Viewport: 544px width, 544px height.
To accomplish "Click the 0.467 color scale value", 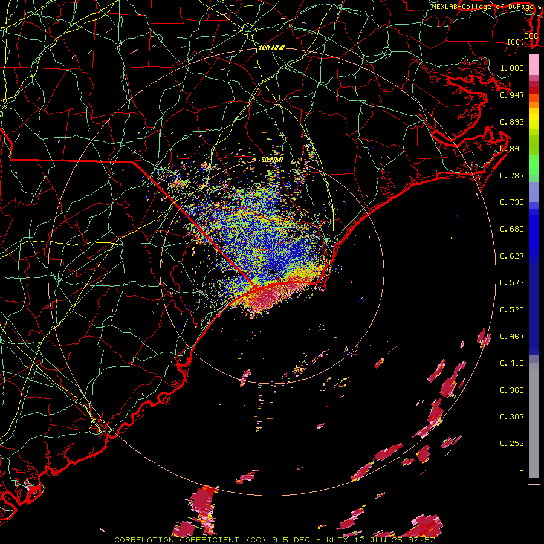I will [512, 337].
